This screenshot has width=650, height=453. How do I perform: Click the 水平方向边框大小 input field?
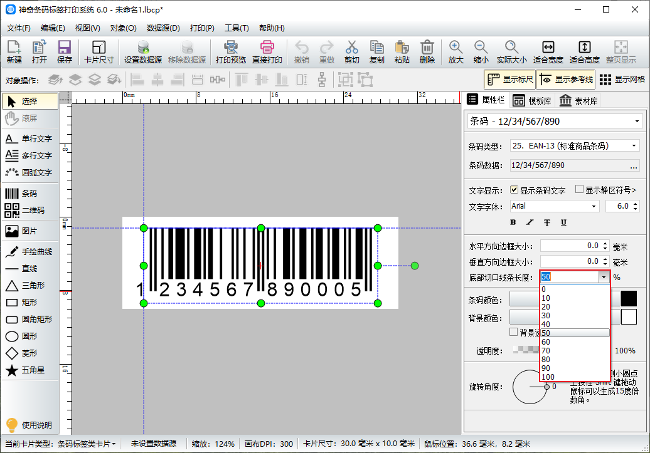[575, 246]
